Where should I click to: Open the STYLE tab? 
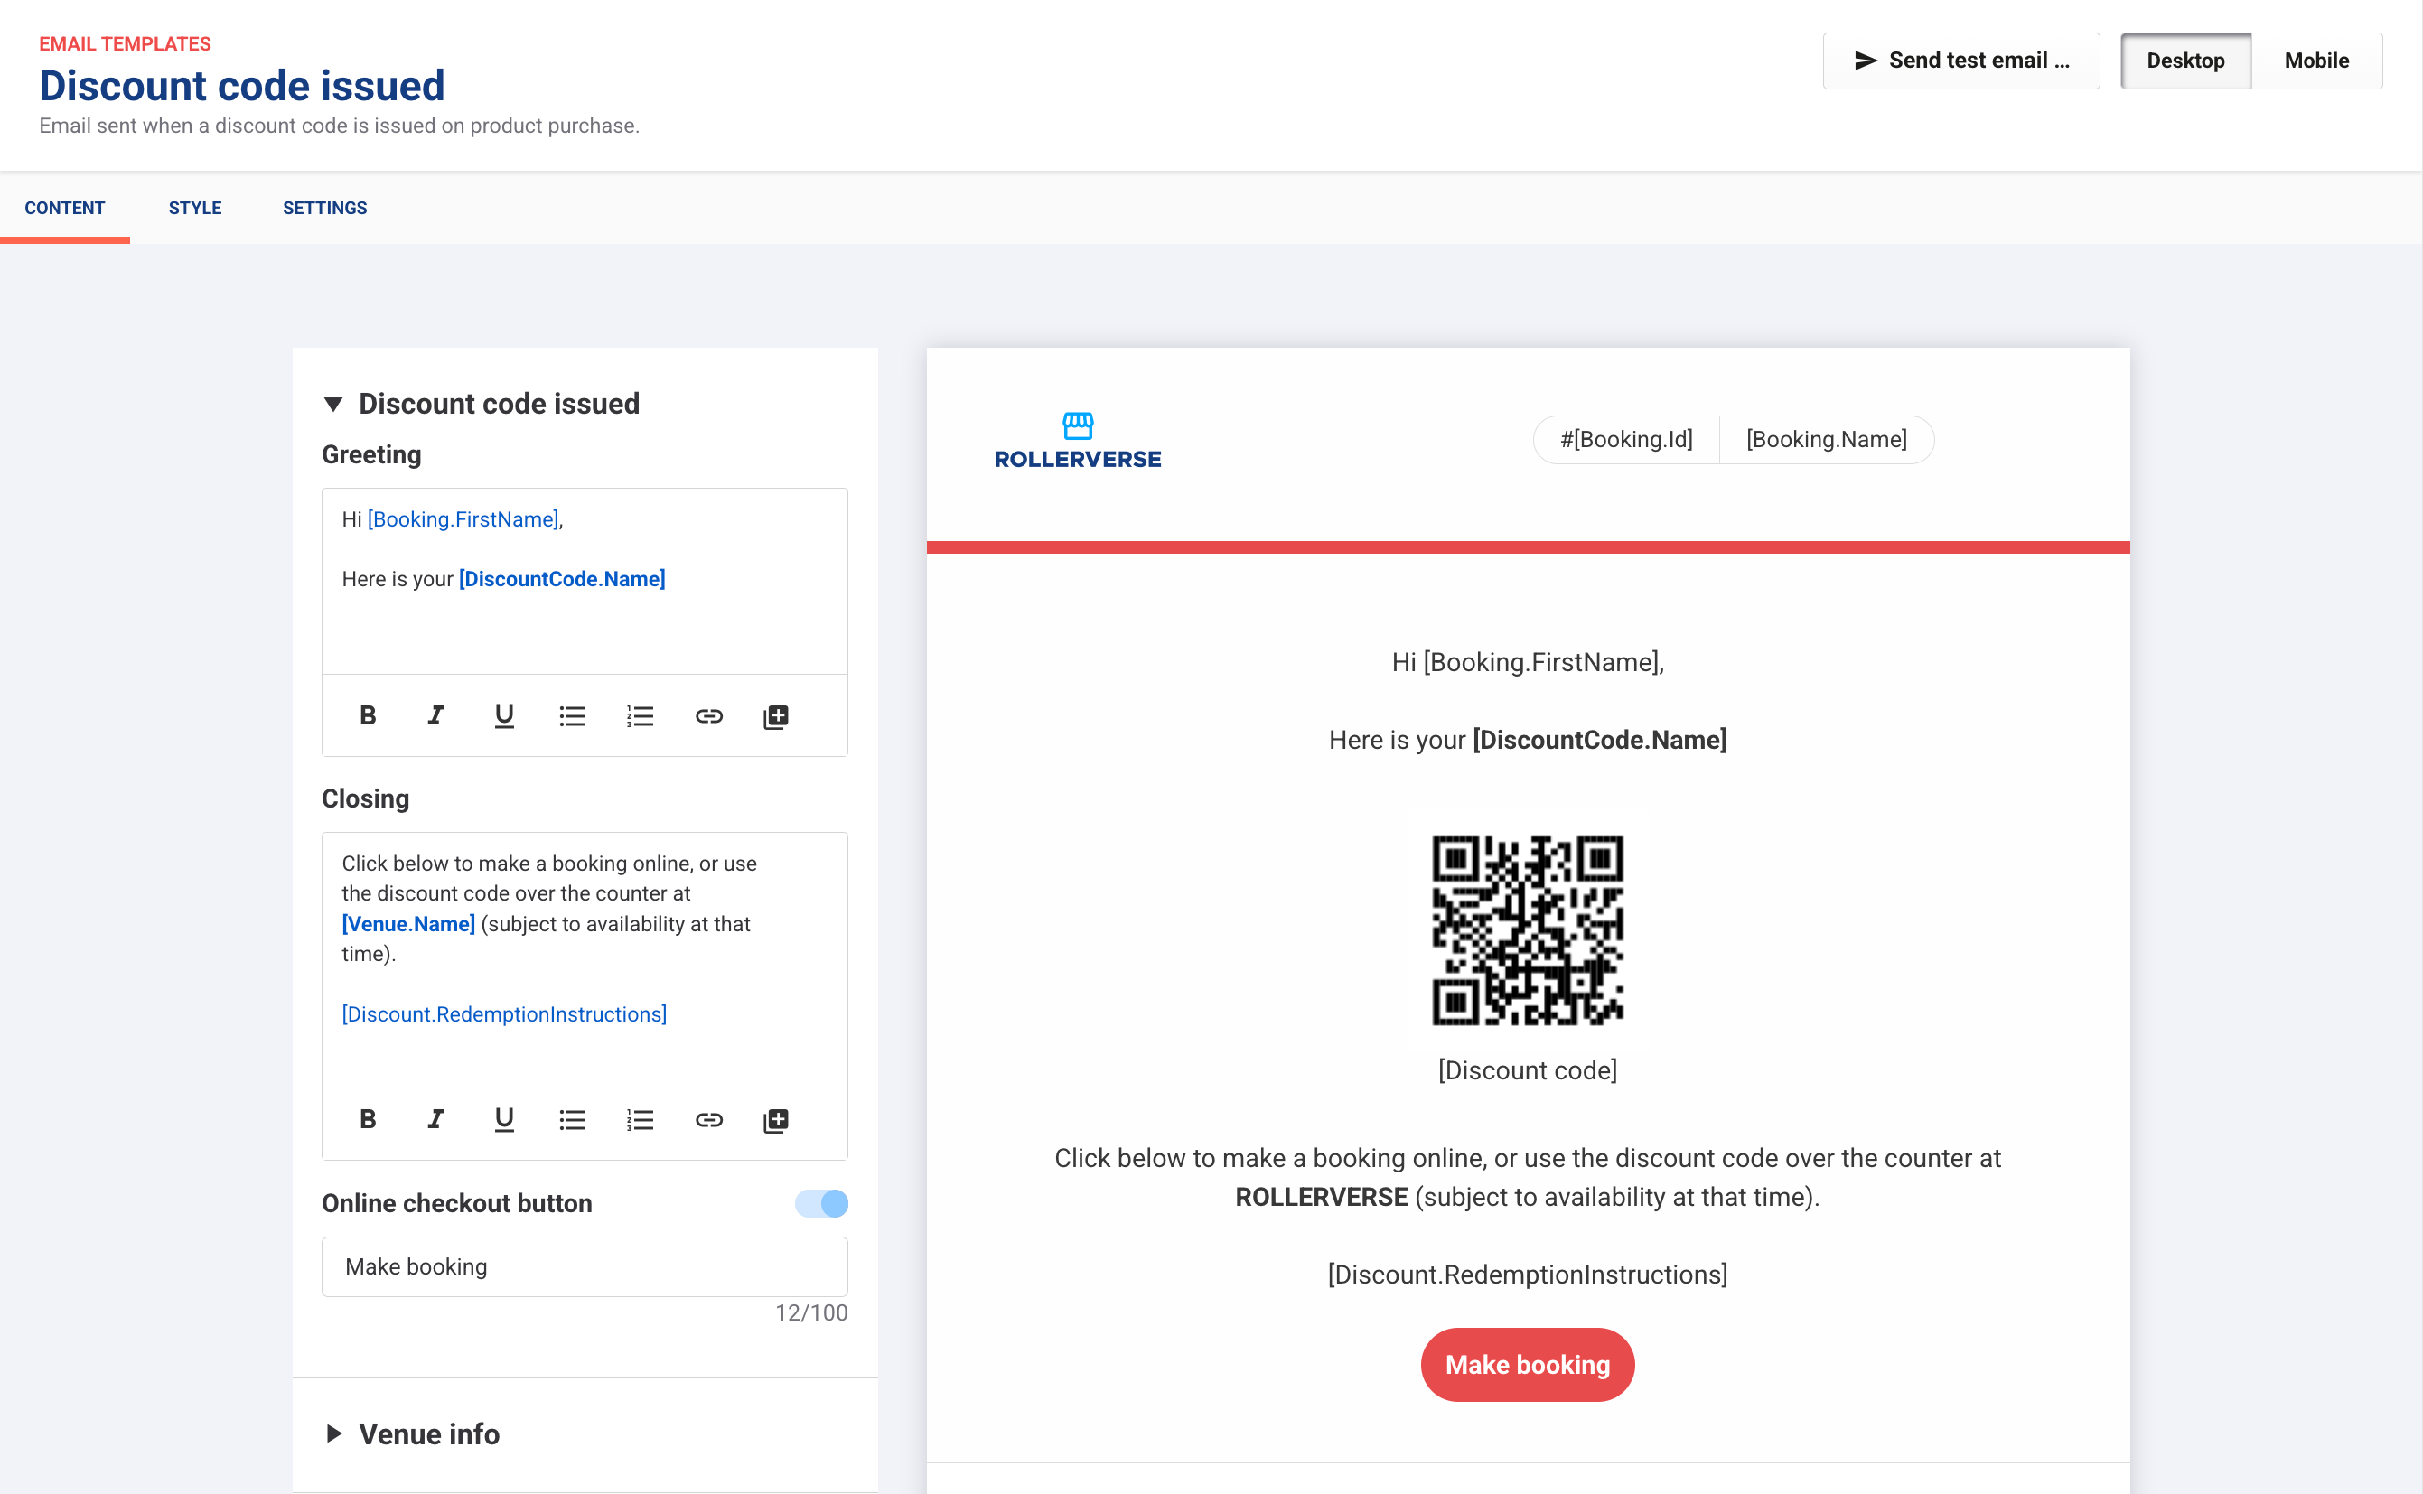point(194,208)
